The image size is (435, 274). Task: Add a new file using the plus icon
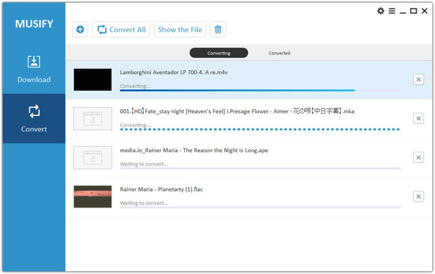click(x=80, y=29)
